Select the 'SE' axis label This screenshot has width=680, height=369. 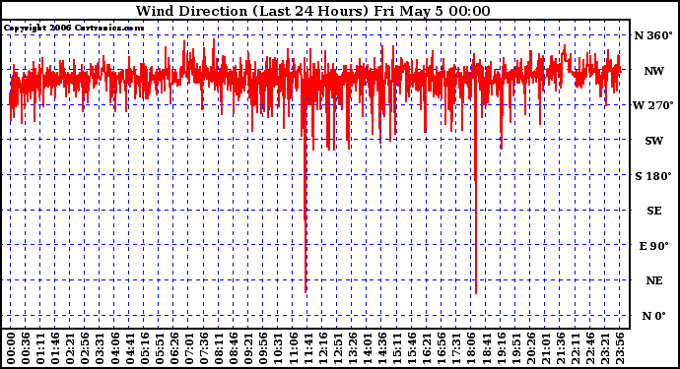click(x=654, y=211)
